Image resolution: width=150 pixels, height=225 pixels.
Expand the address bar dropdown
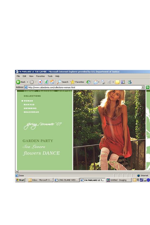pyautogui.click(x=143, y=87)
